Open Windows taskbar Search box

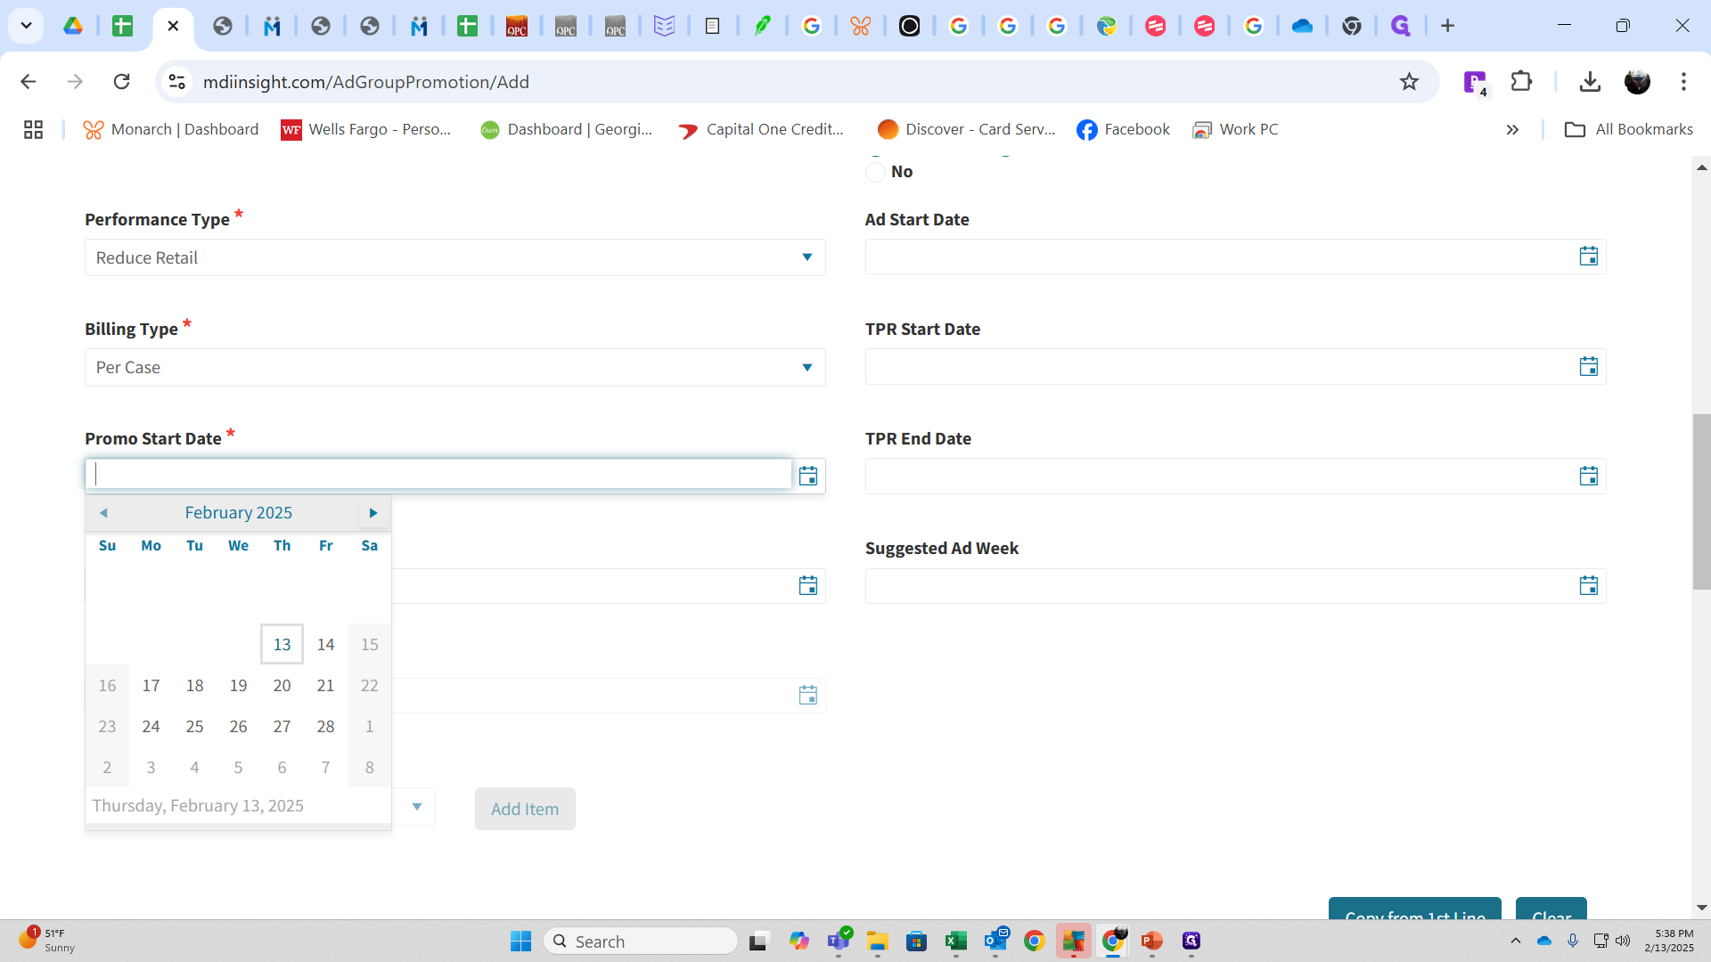tap(641, 941)
